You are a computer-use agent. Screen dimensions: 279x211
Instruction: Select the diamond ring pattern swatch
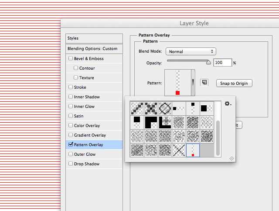(165, 108)
